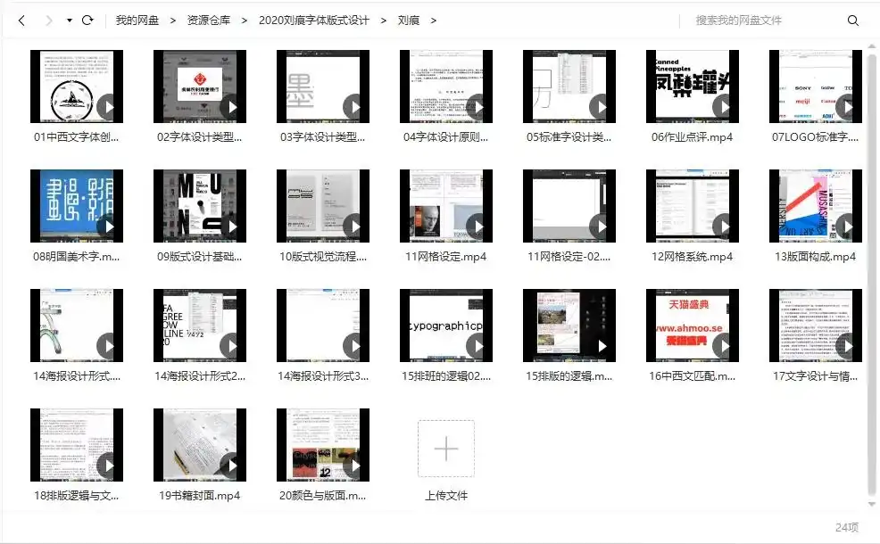Navigate to 我的网盘 via breadcrumb
880x544 pixels.
click(139, 20)
